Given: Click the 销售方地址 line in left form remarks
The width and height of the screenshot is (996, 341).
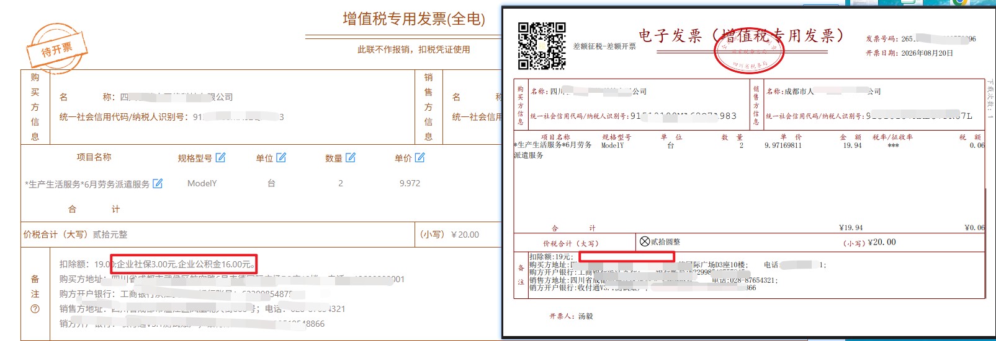Looking at the screenshot, I should pyautogui.click(x=202, y=309).
